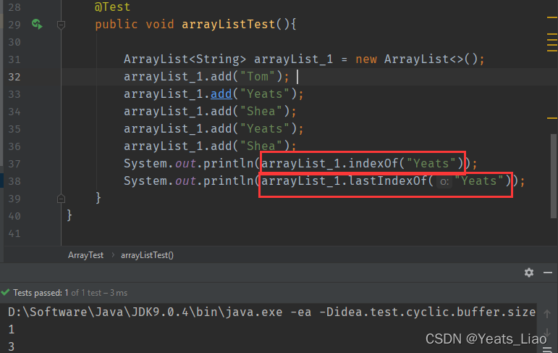Jump to previous console entry (up arrow)

pos(547,314)
